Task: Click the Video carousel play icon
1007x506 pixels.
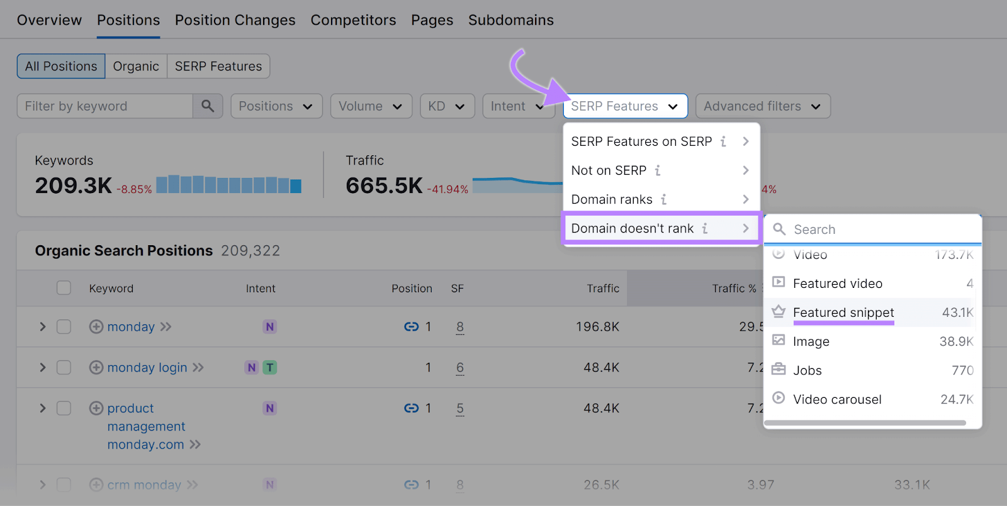Action: (779, 399)
